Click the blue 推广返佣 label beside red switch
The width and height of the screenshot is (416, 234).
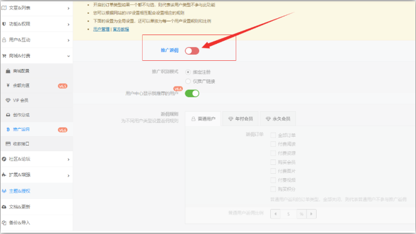[170, 50]
